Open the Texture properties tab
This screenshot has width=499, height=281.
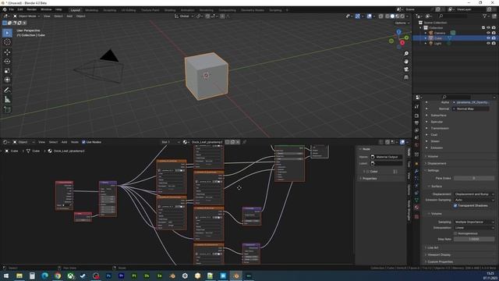[x=416, y=217]
